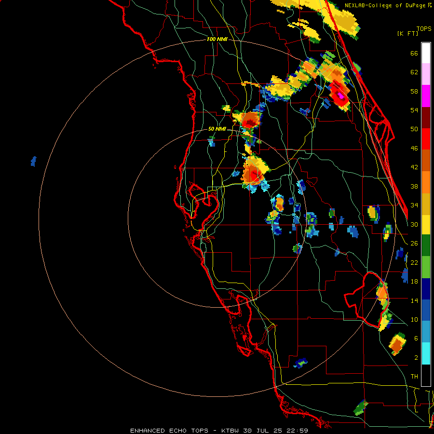Select the 100 NMI range ring label
Image resolution: width=434 pixels, height=434 pixels.
[x=217, y=40]
